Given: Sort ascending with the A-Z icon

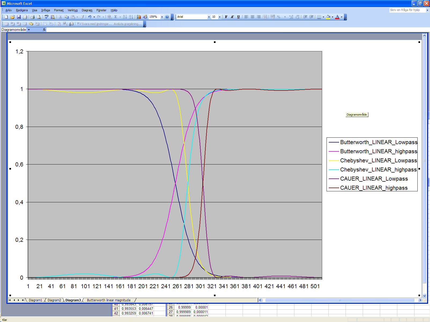Looking at the screenshot, I should [125, 17].
